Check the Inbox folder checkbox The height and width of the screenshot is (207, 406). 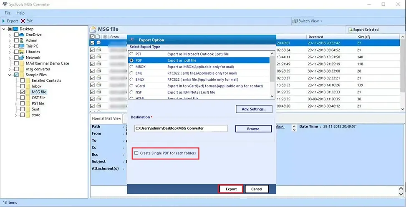click(x=22, y=86)
